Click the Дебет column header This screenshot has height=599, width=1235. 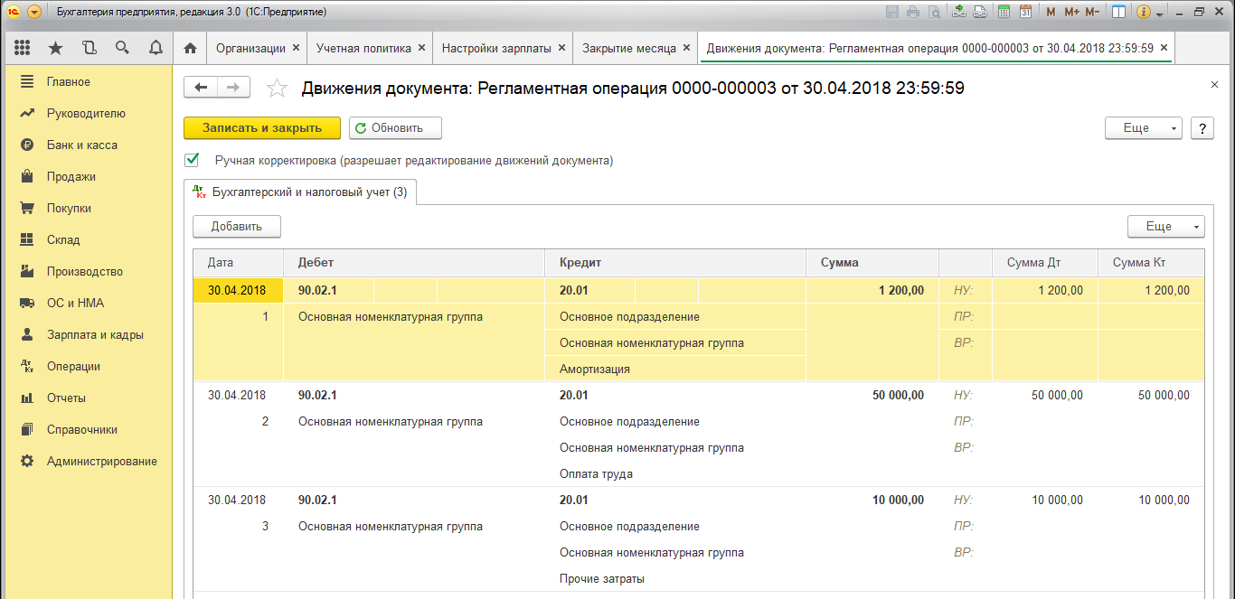tap(415, 263)
